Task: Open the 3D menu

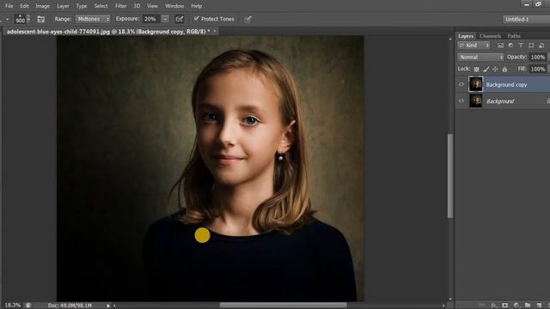Action: point(137,6)
